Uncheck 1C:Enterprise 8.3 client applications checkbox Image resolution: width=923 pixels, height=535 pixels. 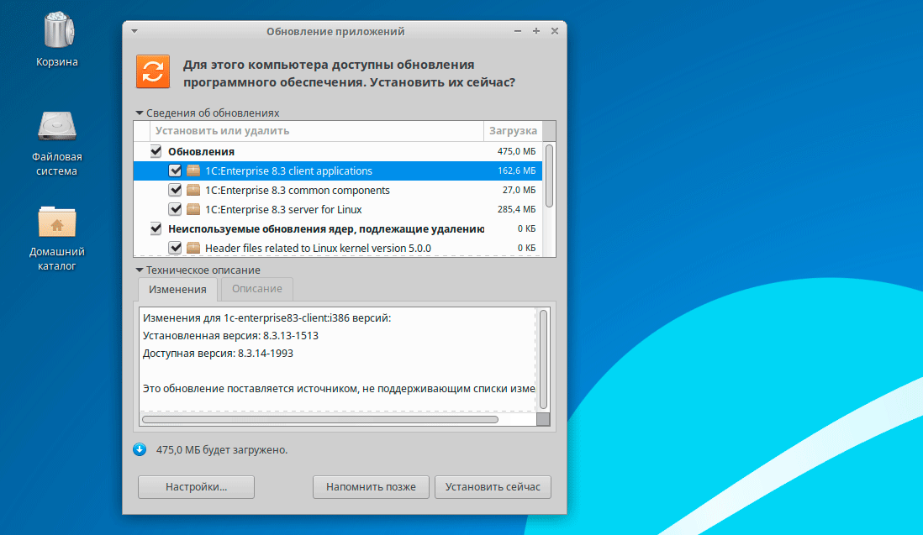coord(175,170)
